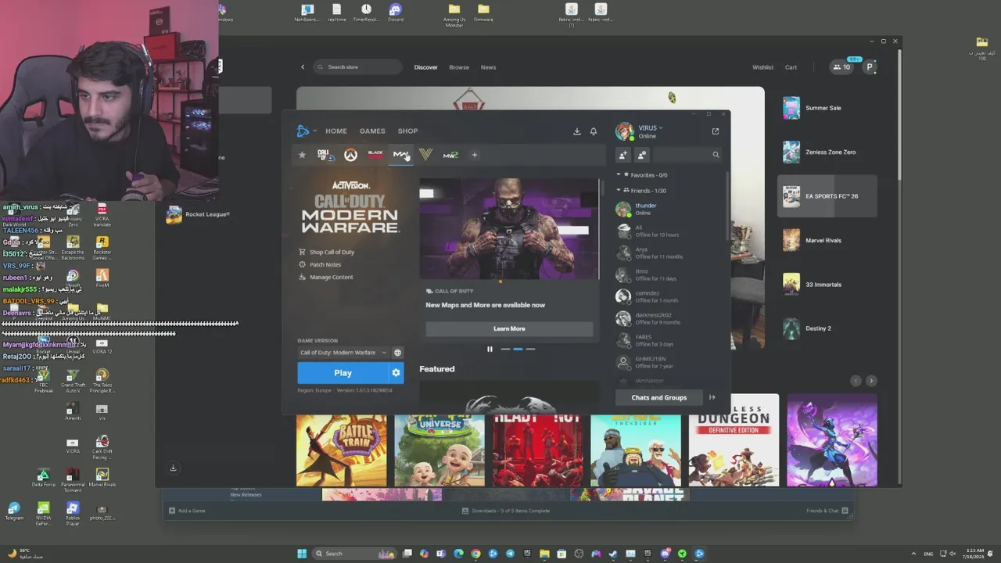The height and width of the screenshot is (563, 1001).
Task: Open the region globe selector
Action: pyautogui.click(x=397, y=353)
